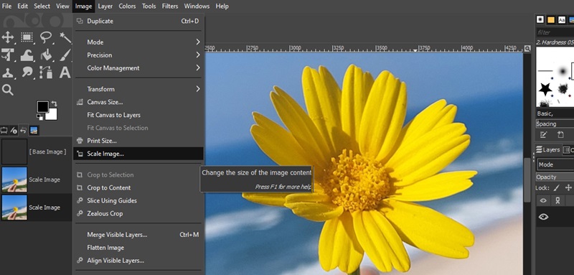
Task: Switch to Tool Options tab
Action: (x=4, y=131)
